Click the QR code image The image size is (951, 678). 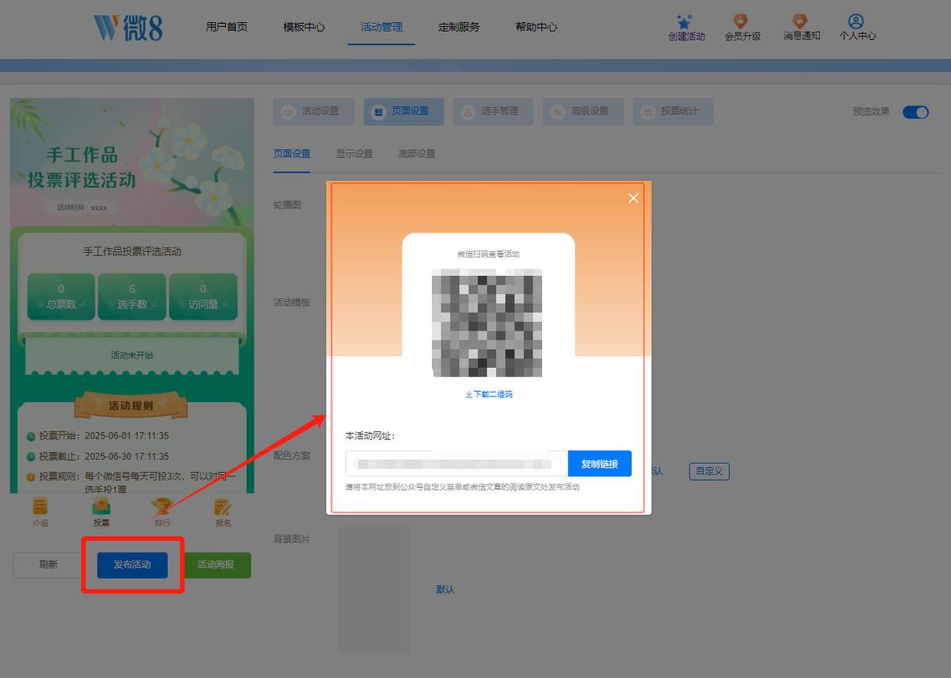click(487, 323)
